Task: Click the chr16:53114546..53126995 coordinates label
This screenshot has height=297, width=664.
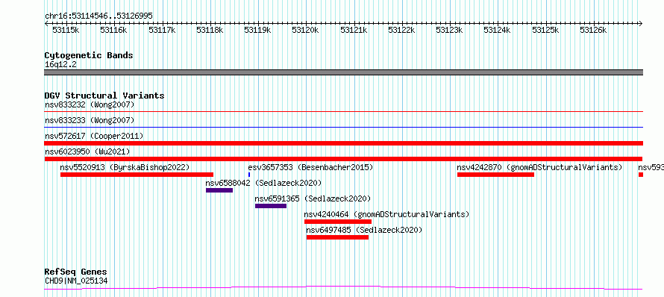Action: point(98,16)
